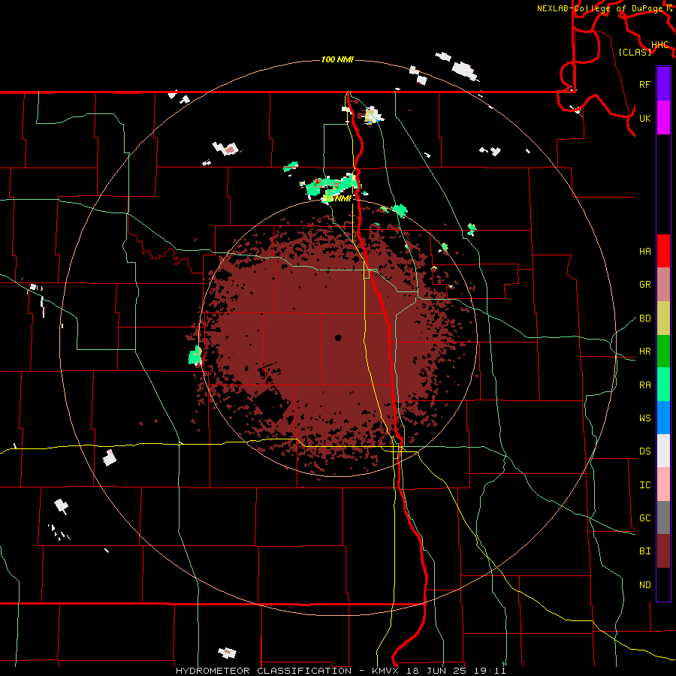Screen dimensions: 676x676
Task: Click the '[CLAS]' units label
Action: (x=635, y=53)
